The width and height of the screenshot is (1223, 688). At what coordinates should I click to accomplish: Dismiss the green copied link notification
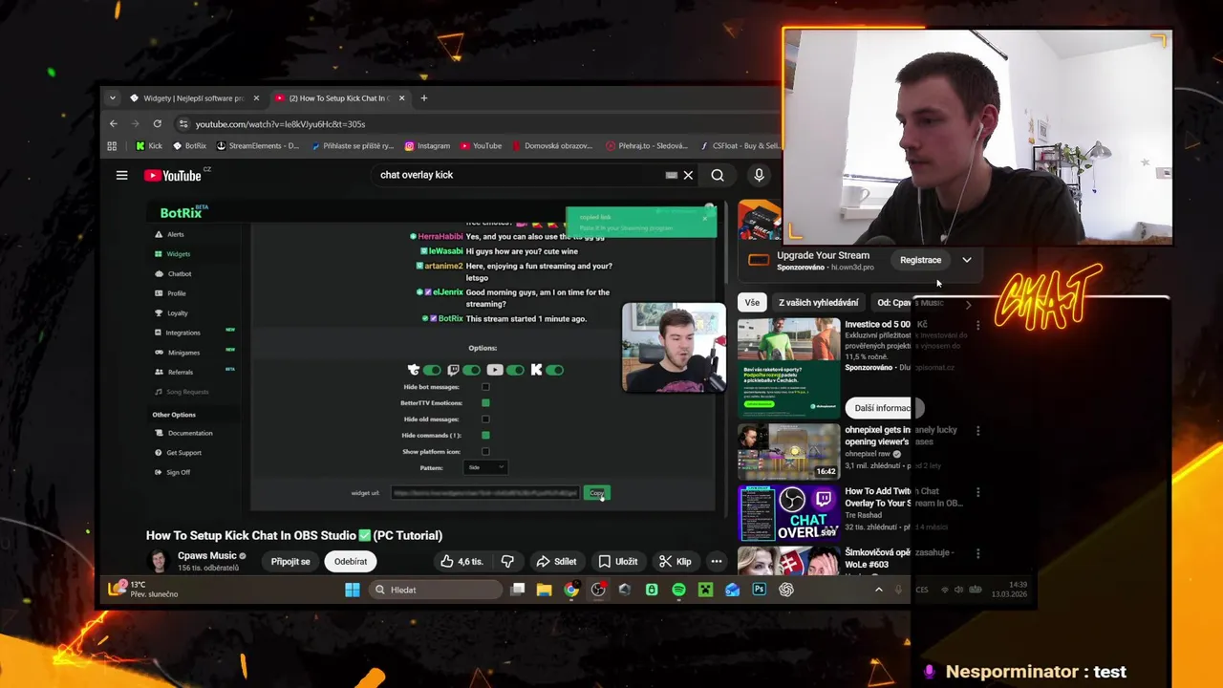click(x=706, y=217)
